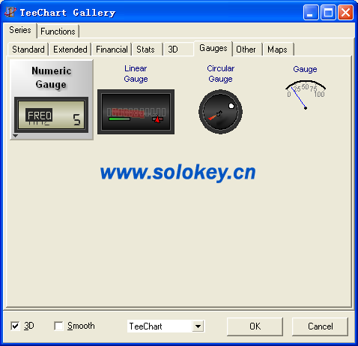The height and width of the screenshot is (346, 358).
Task: Open the Extended series tab
Action: 70,50
